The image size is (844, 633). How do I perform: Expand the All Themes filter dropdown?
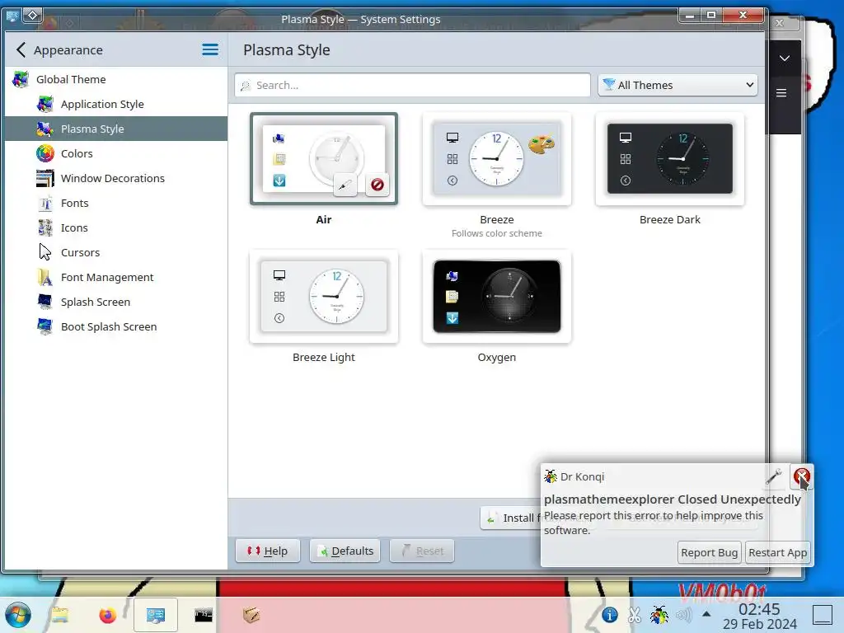pyautogui.click(x=678, y=85)
